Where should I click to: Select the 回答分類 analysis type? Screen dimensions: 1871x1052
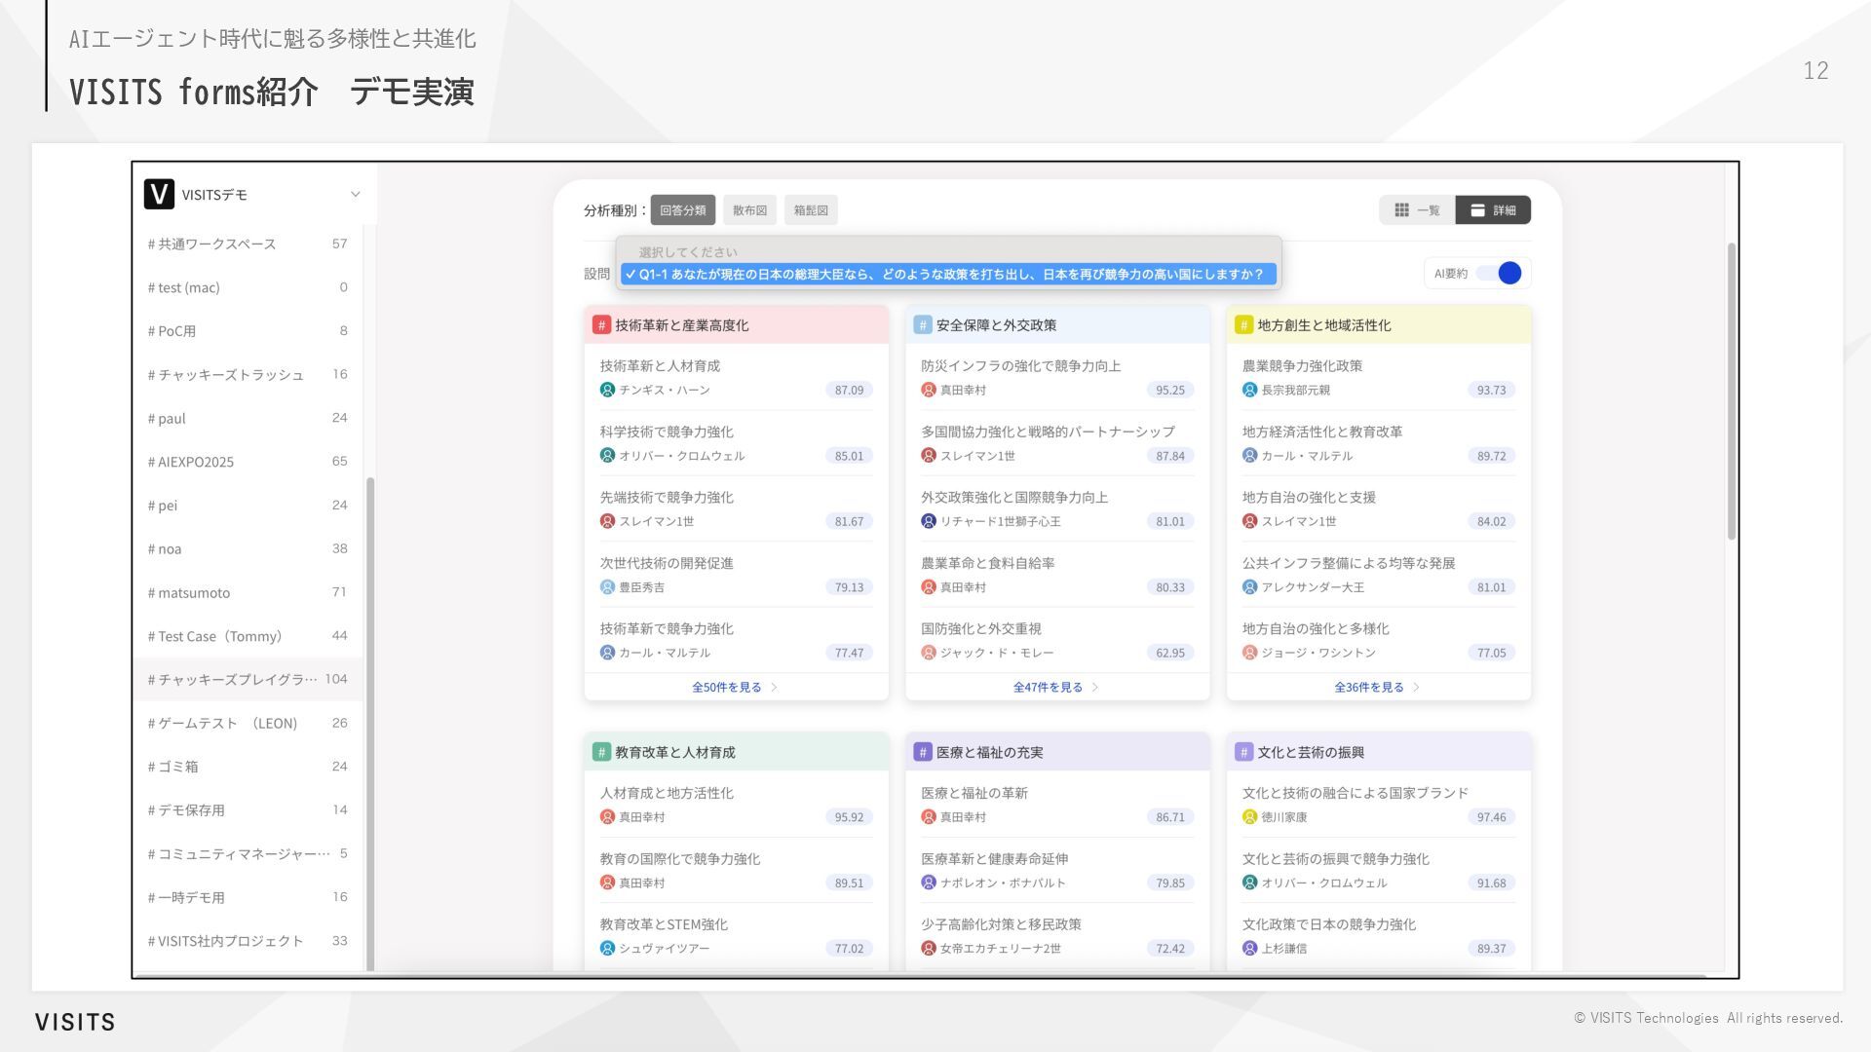pos(683,210)
